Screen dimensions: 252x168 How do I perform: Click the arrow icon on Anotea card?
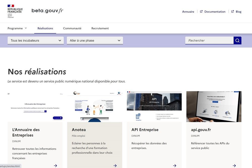(x=115, y=165)
